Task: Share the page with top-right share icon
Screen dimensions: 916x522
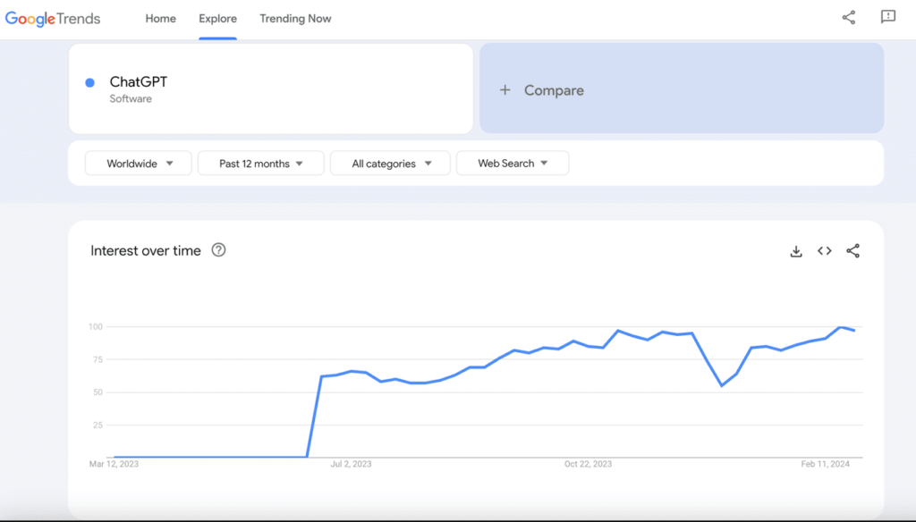Action: point(849,18)
